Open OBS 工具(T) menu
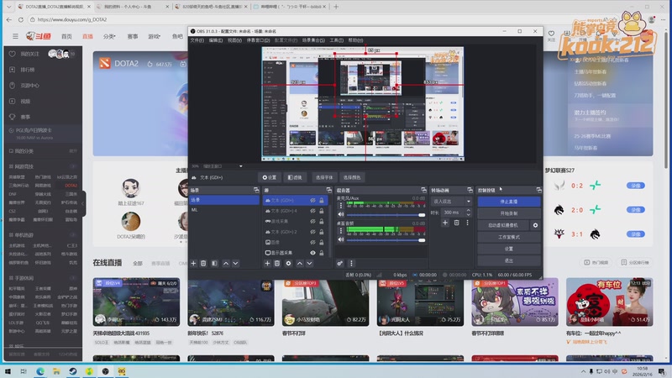This screenshot has height=378, width=672. [337, 40]
